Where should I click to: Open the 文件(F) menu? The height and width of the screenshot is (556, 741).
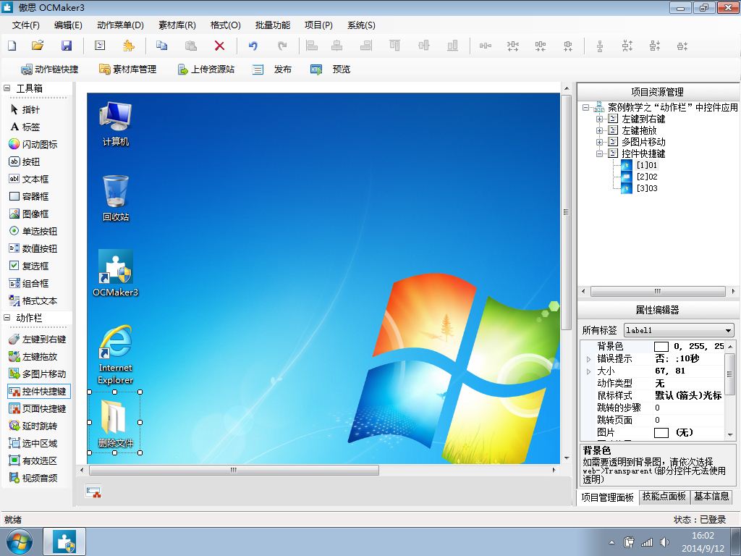click(25, 25)
